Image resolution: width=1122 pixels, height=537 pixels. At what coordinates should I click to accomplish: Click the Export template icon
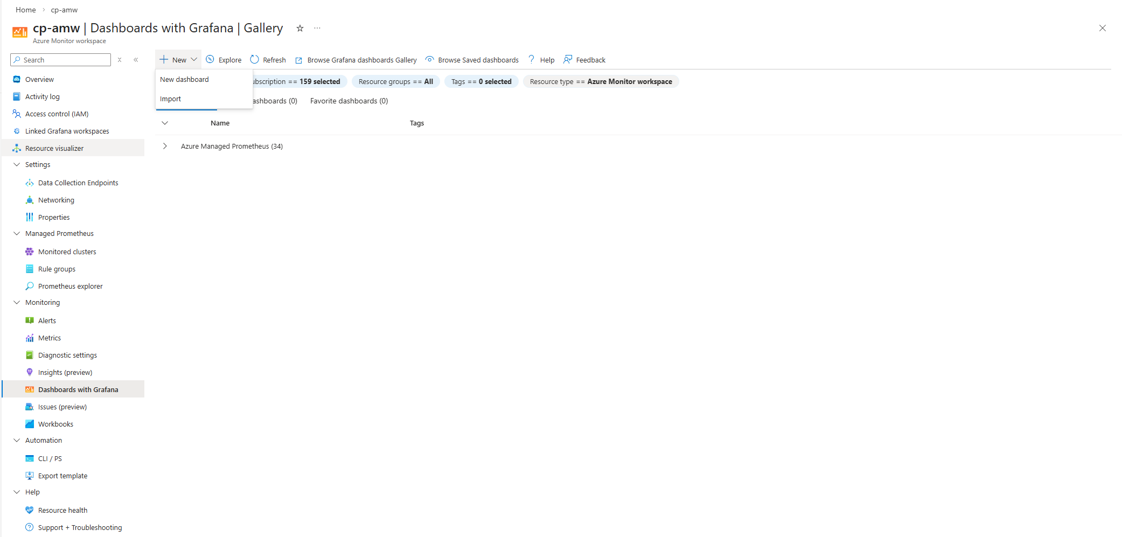click(x=30, y=476)
